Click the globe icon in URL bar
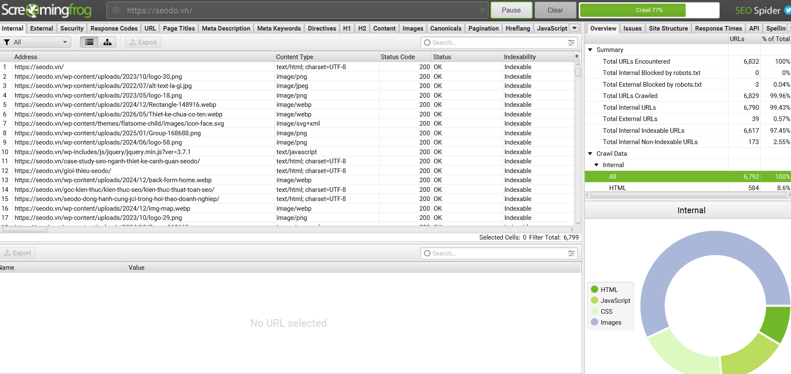The width and height of the screenshot is (791, 374). pyautogui.click(x=116, y=10)
